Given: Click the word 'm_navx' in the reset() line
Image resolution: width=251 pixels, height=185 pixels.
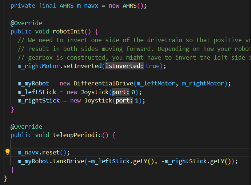Looking at the screenshot, I should tap(28, 153).
